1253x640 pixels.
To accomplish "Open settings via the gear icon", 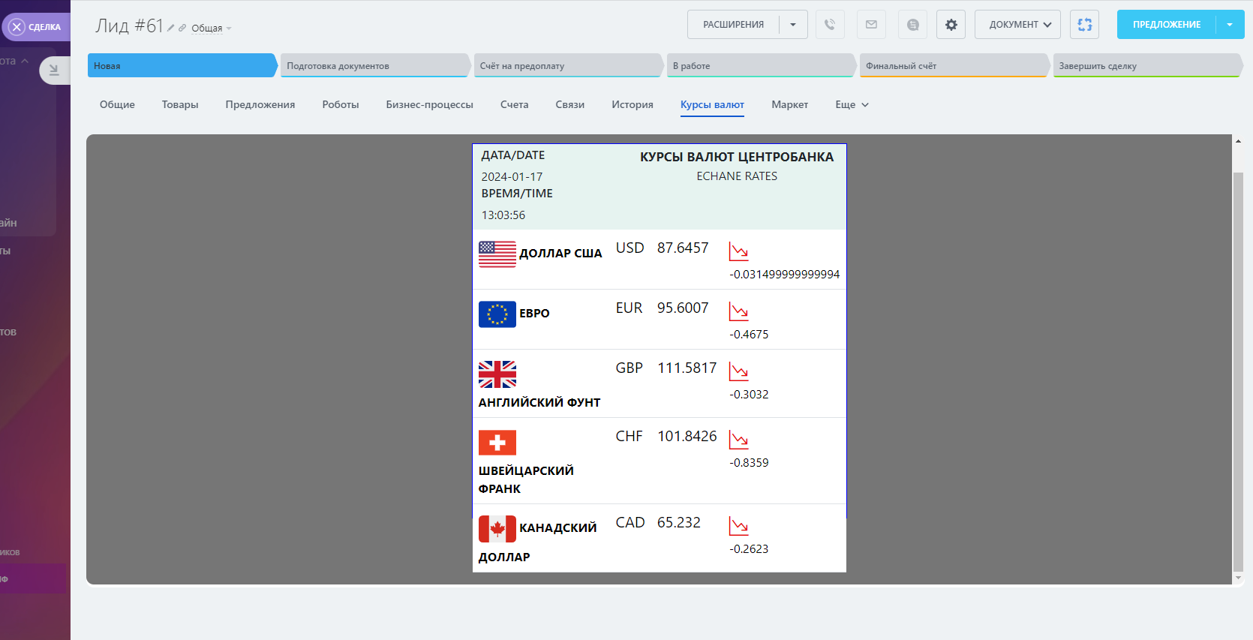I will click(x=951, y=25).
